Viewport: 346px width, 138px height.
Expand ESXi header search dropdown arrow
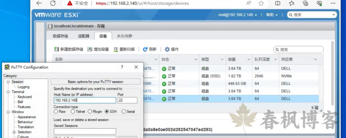pyautogui.click(x=333, y=15)
